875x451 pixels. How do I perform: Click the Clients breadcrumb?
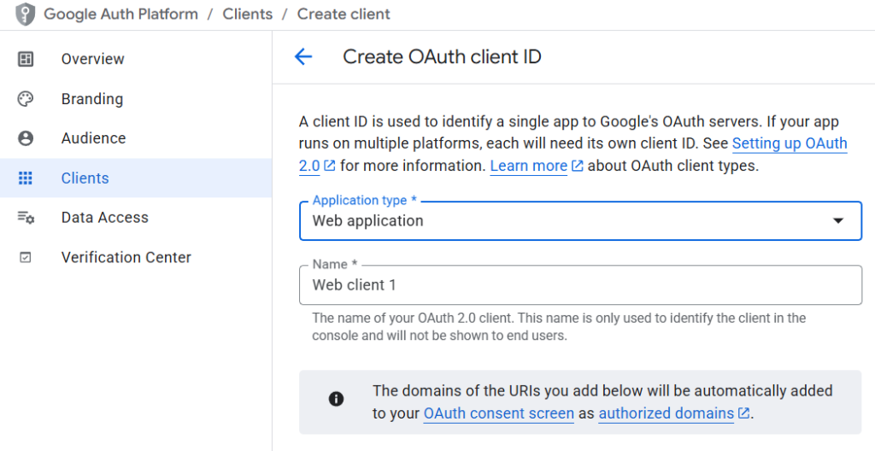pyautogui.click(x=247, y=14)
